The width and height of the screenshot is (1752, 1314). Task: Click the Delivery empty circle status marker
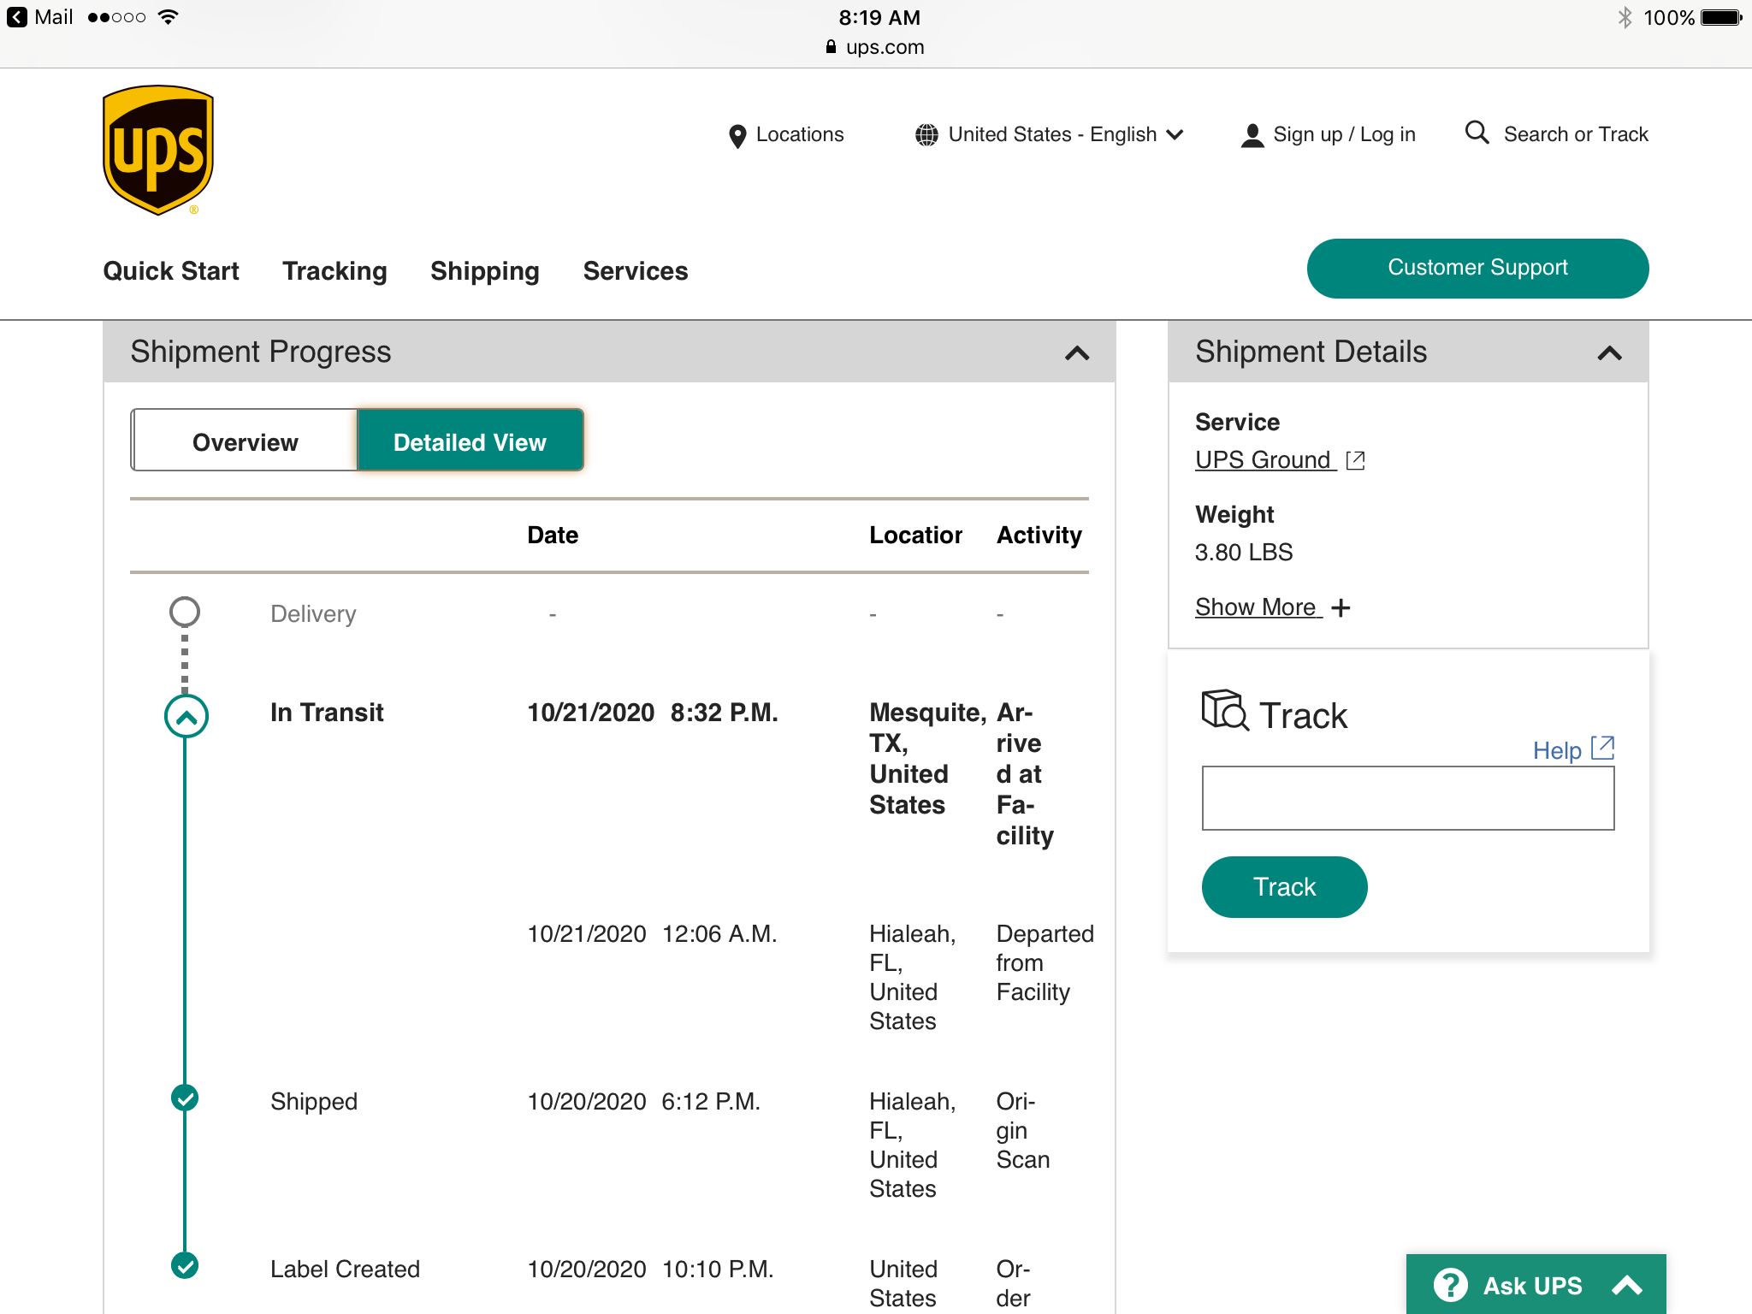pyautogui.click(x=185, y=612)
